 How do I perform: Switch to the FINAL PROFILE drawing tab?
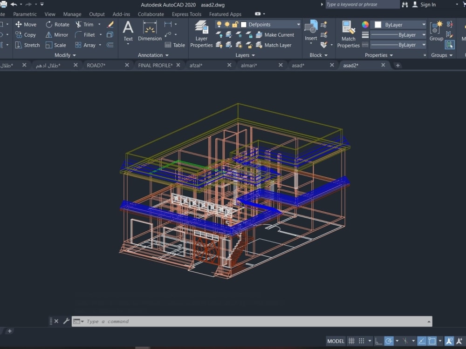click(155, 65)
